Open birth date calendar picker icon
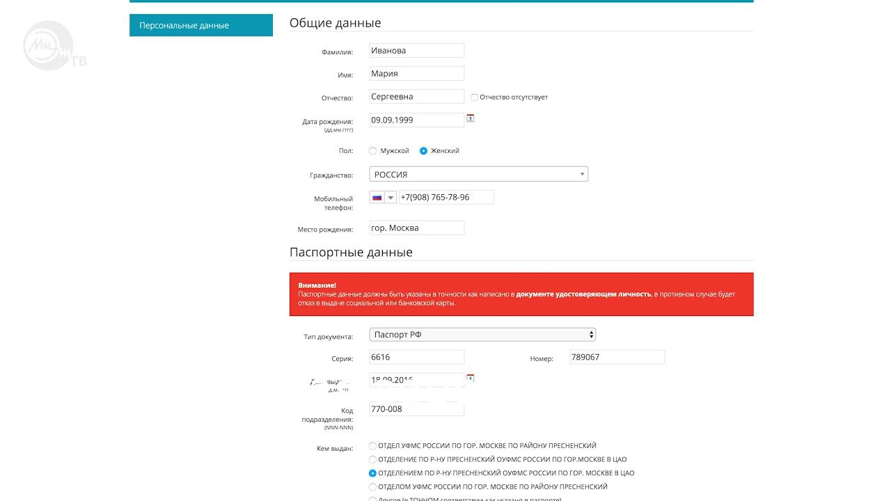 click(471, 118)
